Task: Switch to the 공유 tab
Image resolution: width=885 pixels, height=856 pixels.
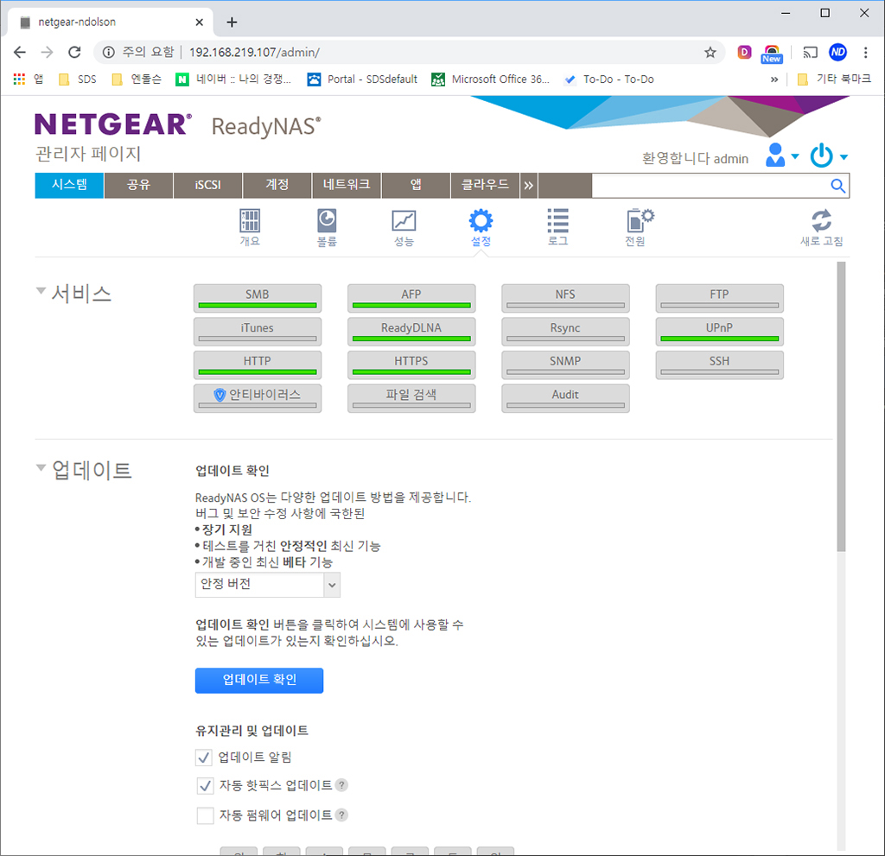Action: [139, 186]
